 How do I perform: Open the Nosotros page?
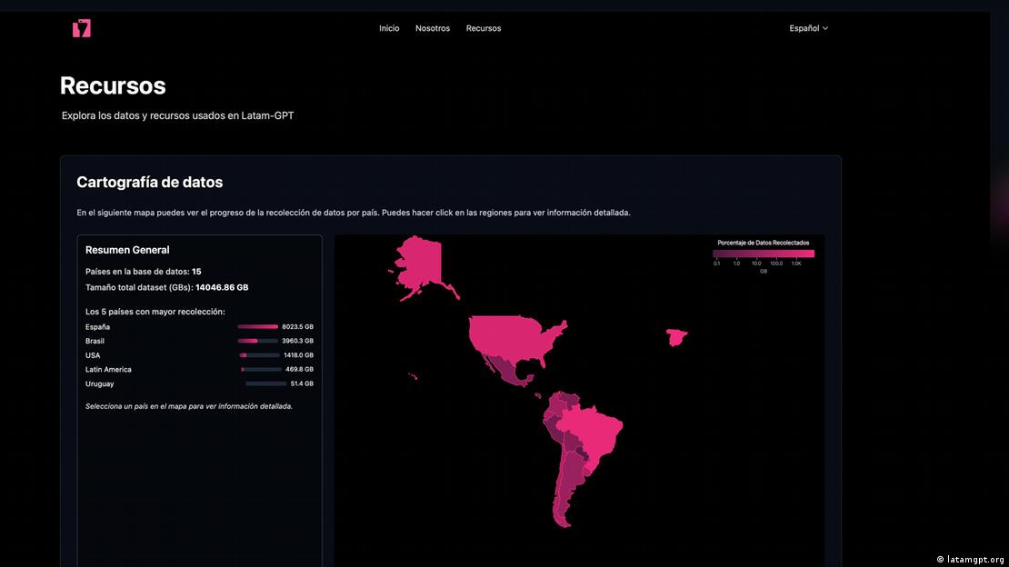433,28
